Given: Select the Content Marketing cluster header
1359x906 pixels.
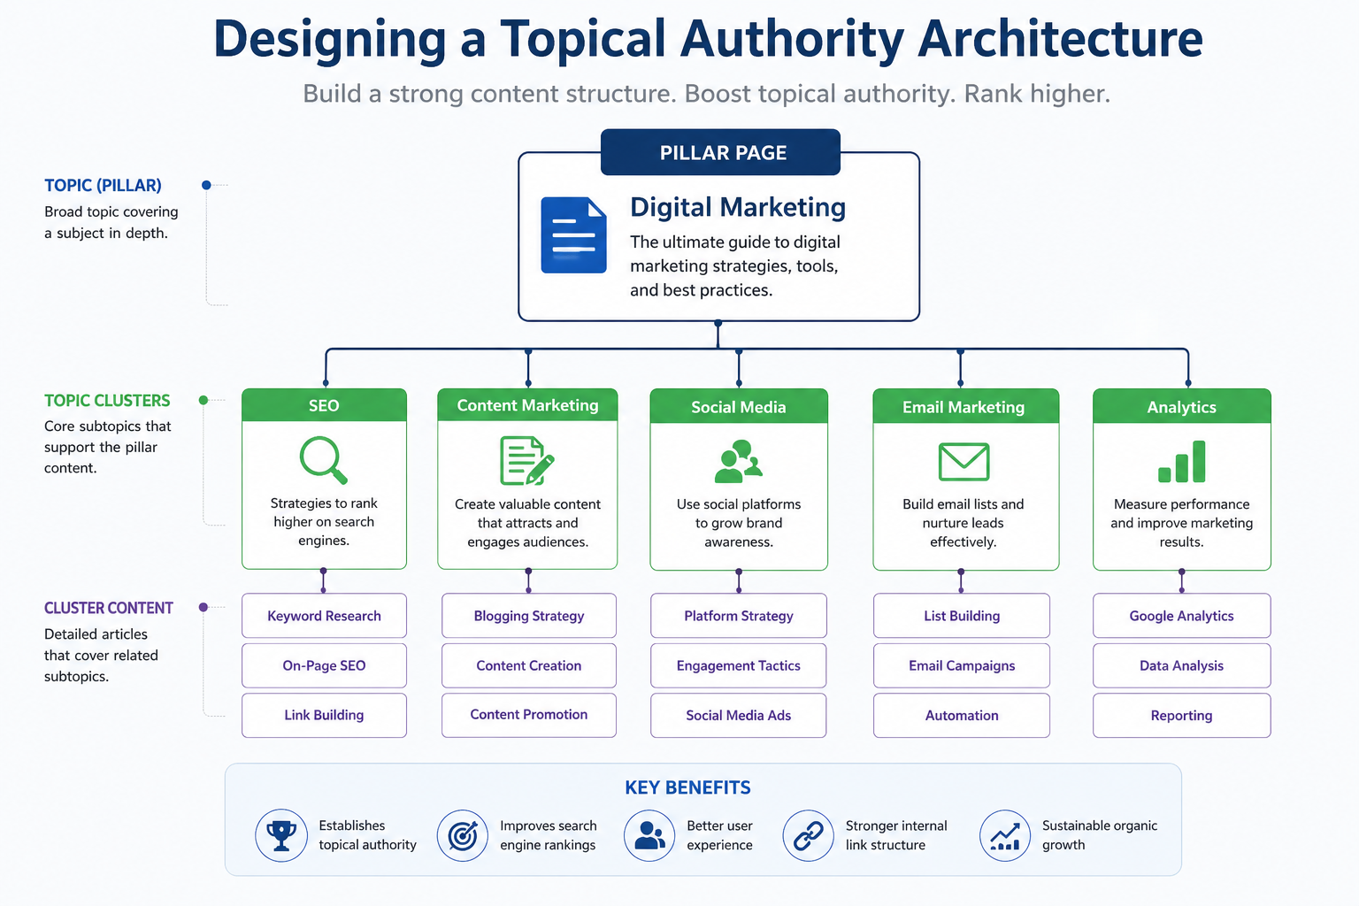Looking at the screenshot, I should 527,405.
